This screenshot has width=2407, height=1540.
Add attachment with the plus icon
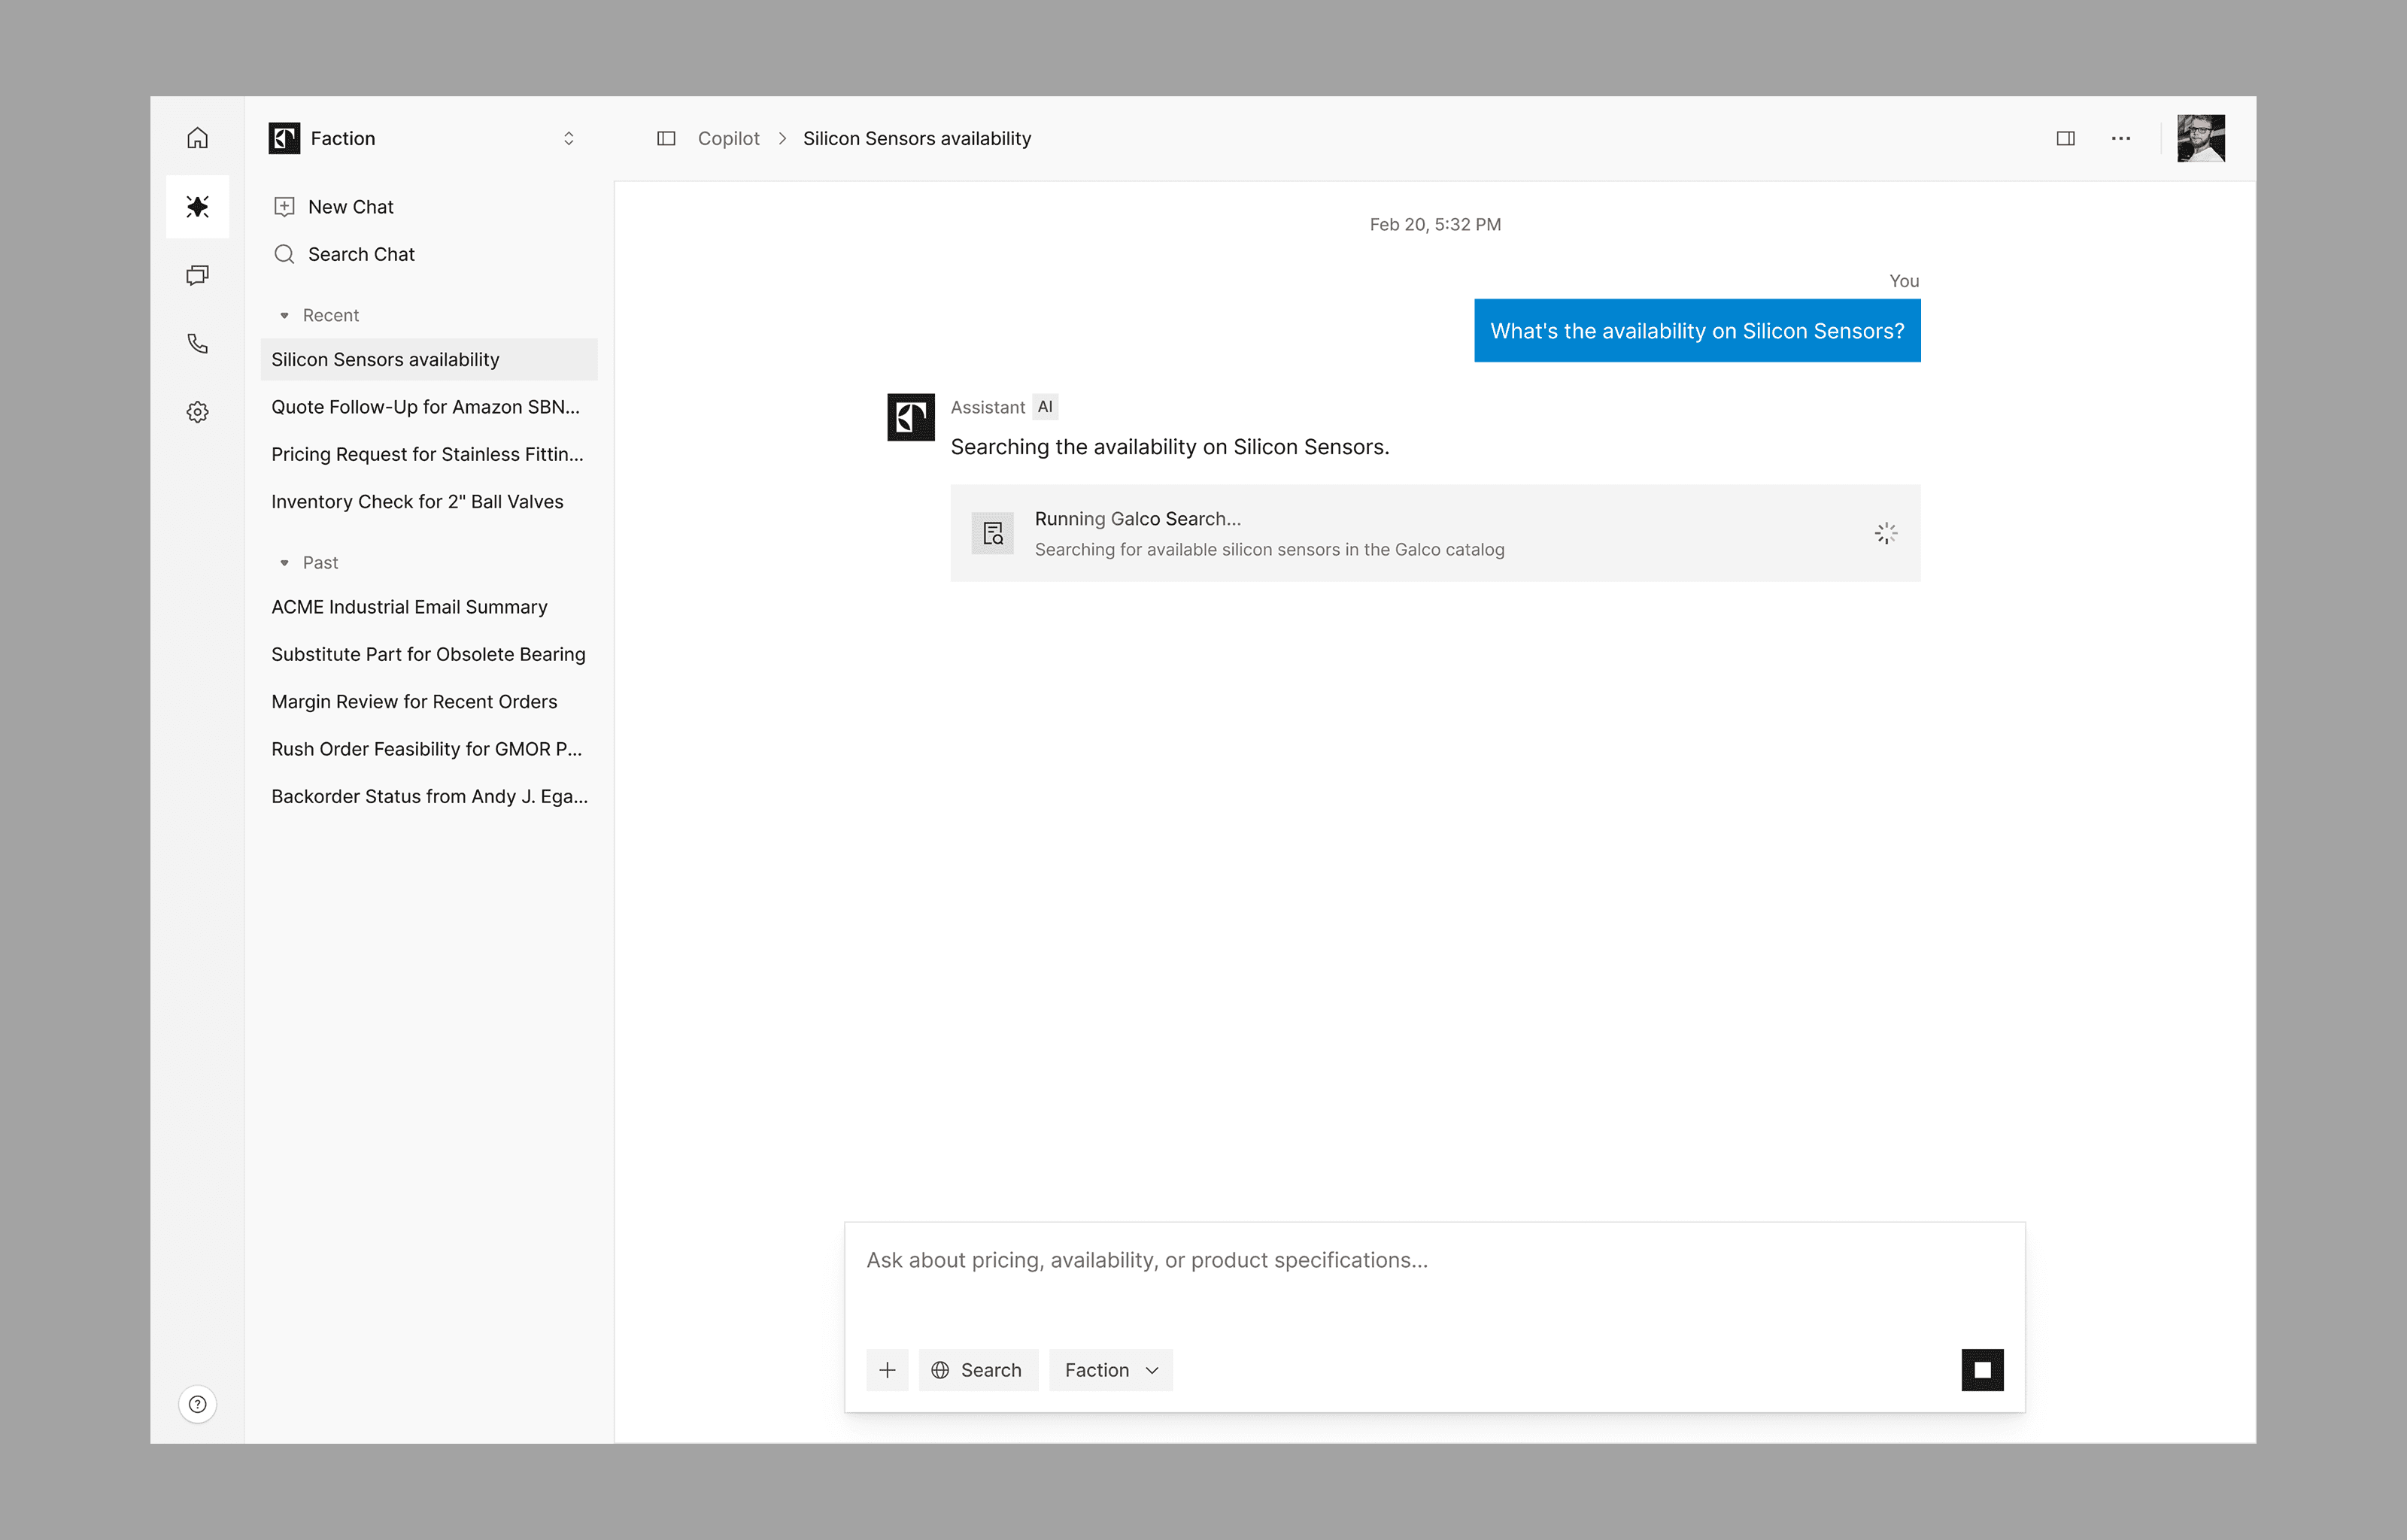[x=887, y=1370]
